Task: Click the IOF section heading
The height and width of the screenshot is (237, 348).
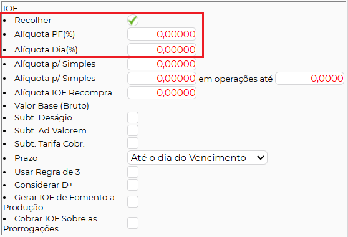Action: click(x=11, y=9)
